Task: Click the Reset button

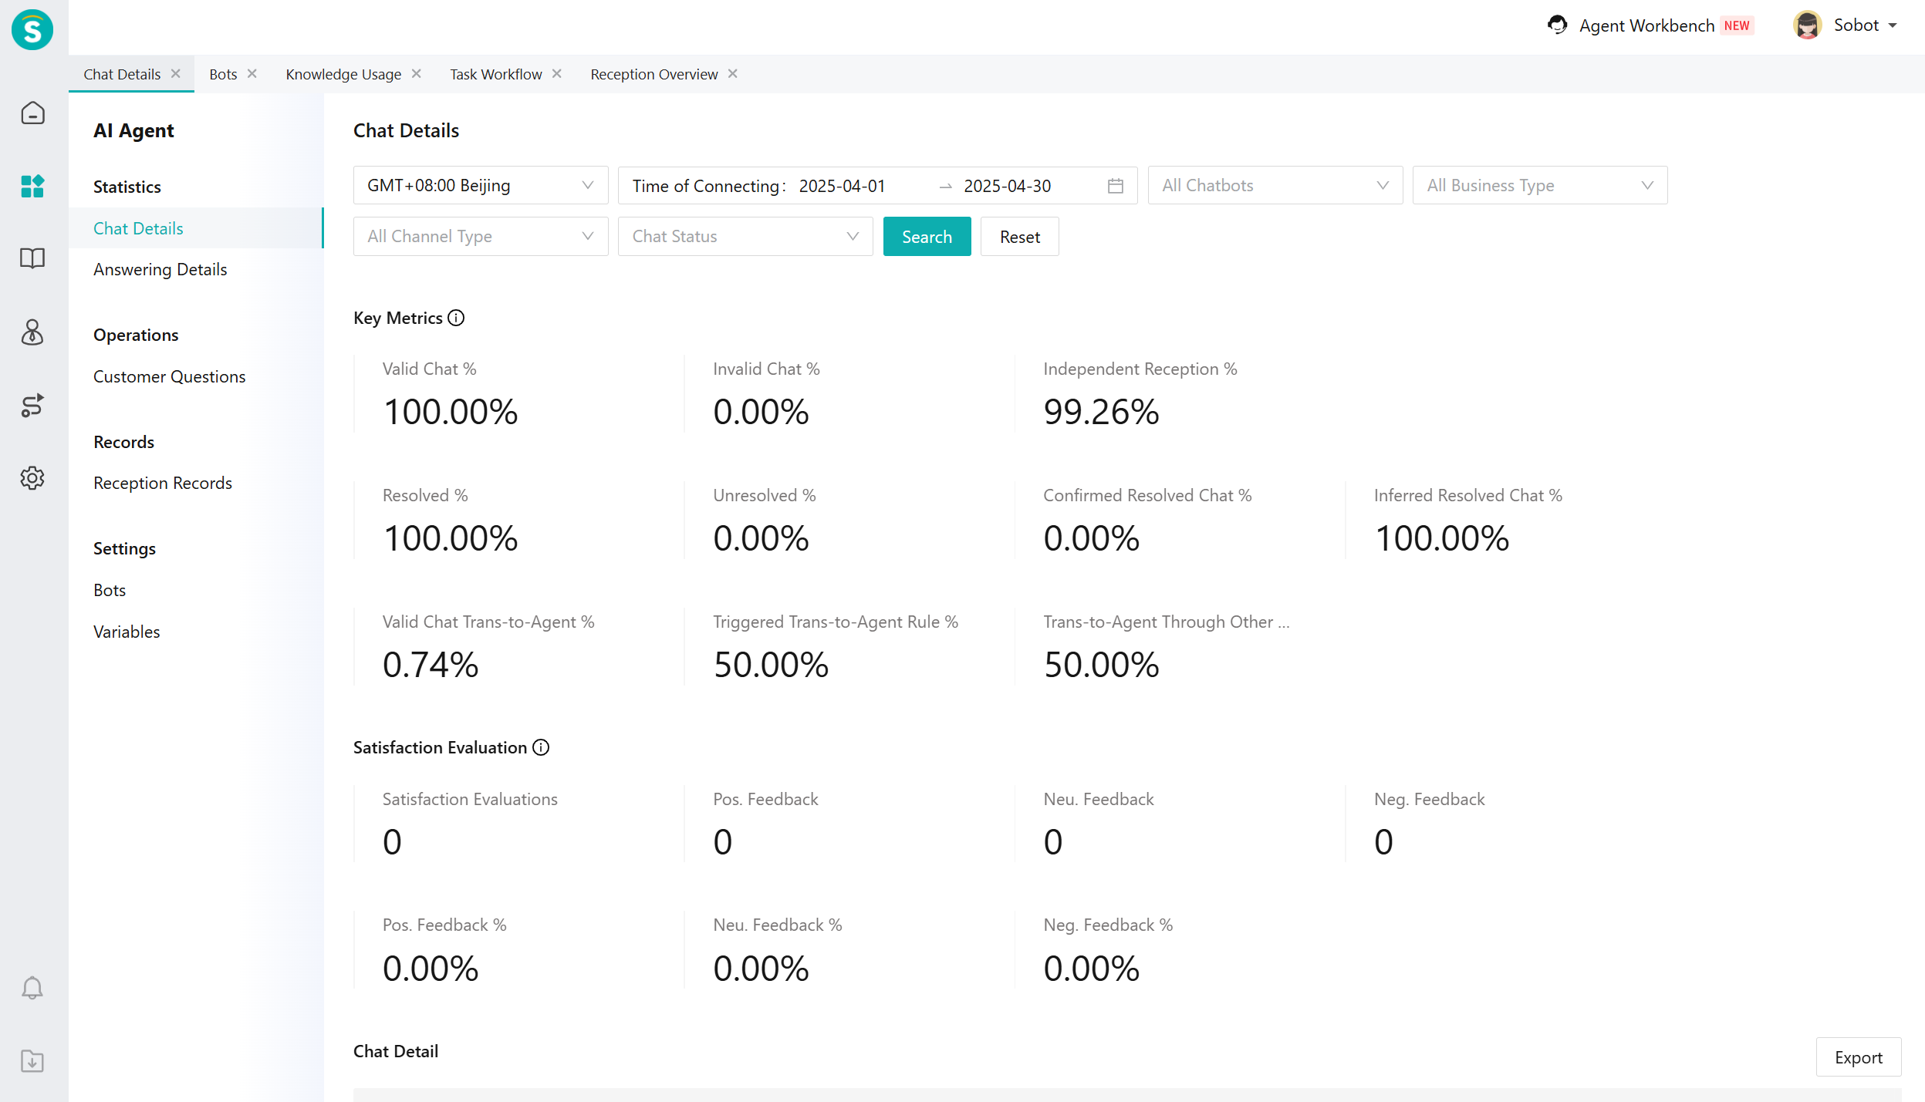Action: click(1019, 236)
